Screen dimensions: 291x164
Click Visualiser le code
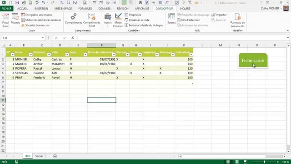(137, 20)
